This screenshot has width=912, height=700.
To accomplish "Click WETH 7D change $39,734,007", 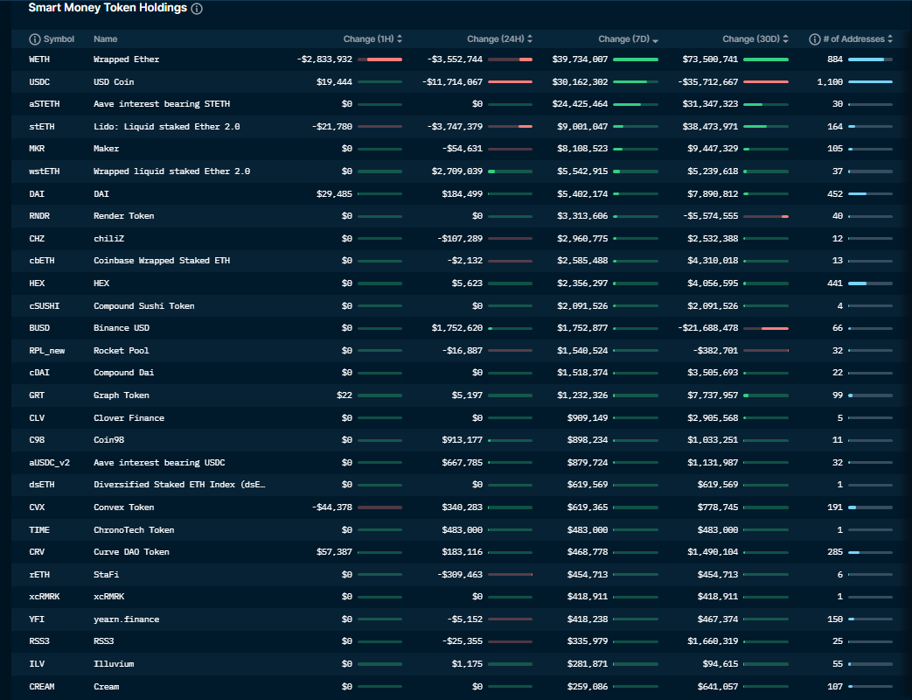I will 580,59.
